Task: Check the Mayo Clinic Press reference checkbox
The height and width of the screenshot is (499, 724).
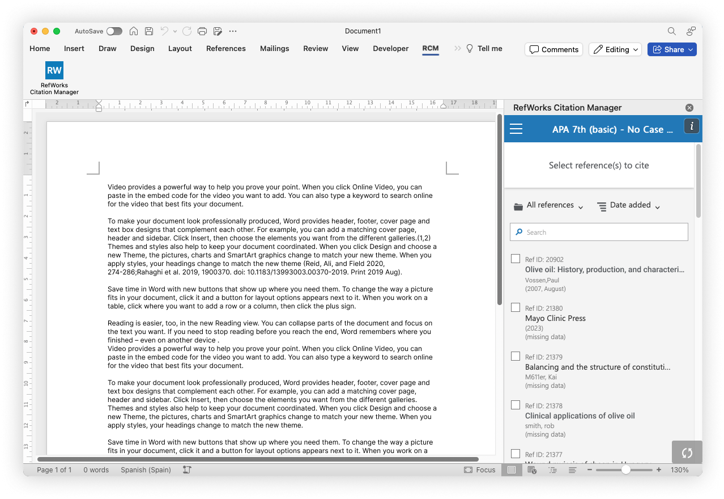Action: coord(516,307)
